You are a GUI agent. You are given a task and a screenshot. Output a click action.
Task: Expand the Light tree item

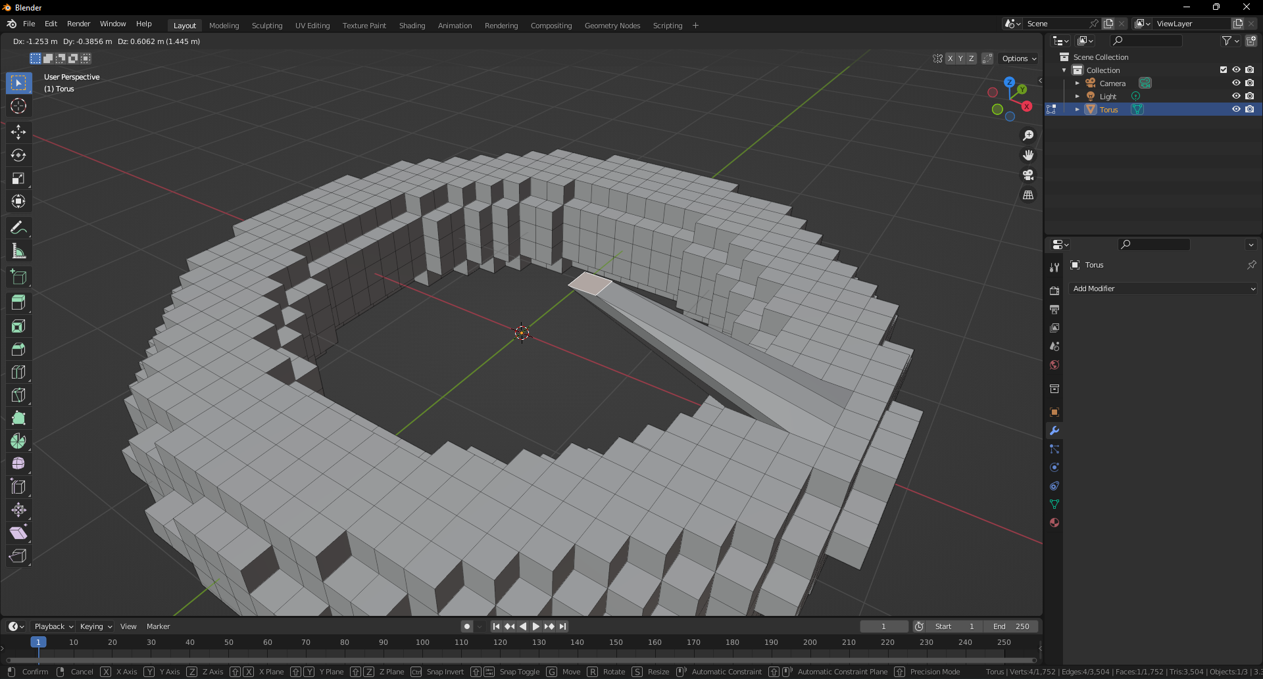point(1077,96)
